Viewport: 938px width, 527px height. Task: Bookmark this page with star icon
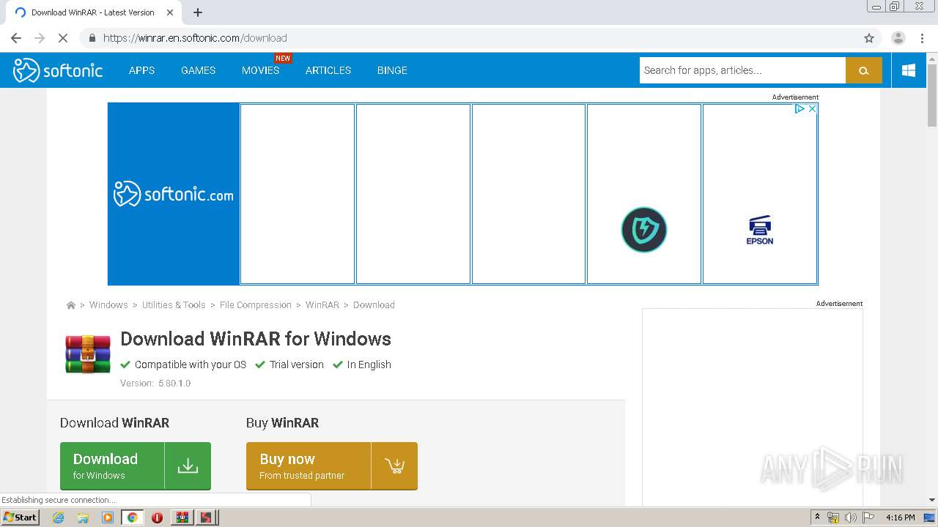coord(869,38)
